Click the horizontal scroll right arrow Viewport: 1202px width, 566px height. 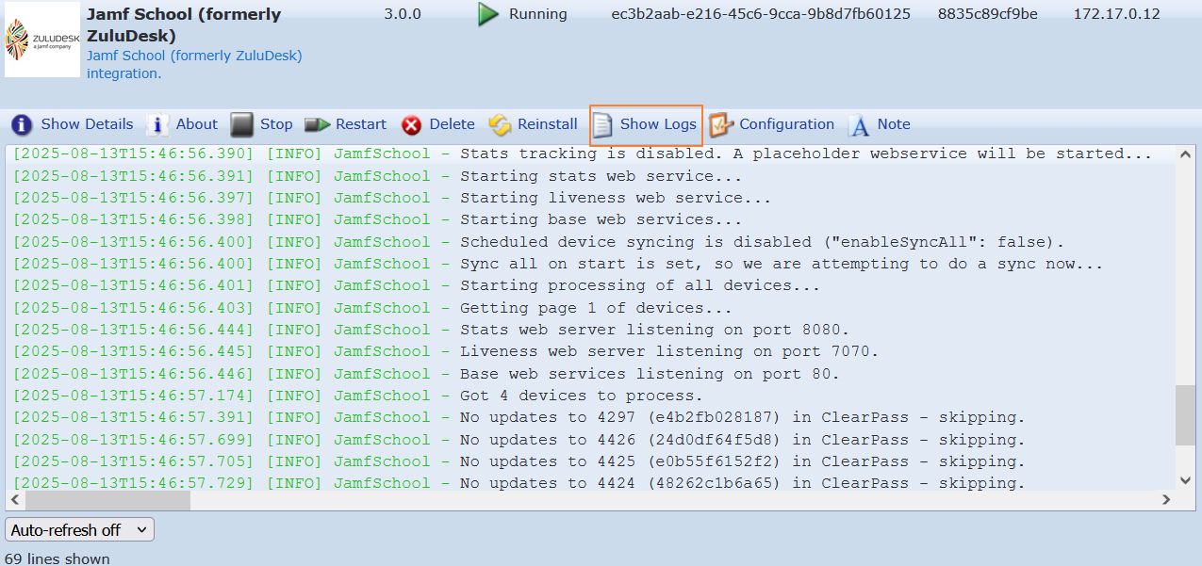[1166, 501]
